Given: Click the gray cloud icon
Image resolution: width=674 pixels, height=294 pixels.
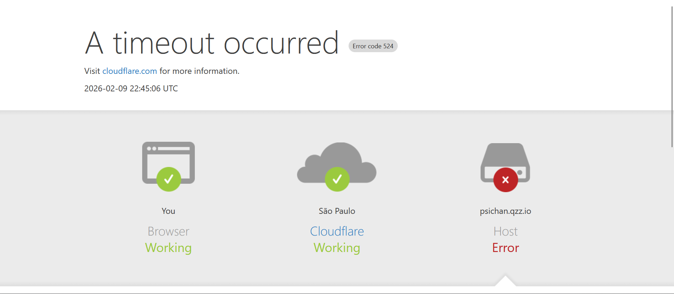Looking at the screenshot, I should [337, 163].
